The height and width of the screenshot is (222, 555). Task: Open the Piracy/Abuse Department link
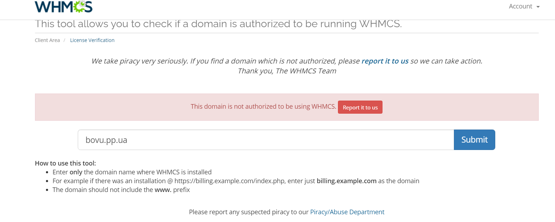[347, 212]
